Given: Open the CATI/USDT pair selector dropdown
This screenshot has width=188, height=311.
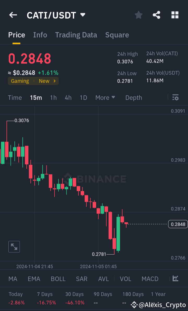Looking at the screenshot, I should click(55, 15).
